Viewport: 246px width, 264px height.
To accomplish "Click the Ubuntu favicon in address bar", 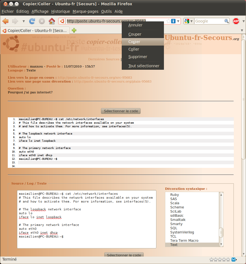I will [x=62, y=21].
